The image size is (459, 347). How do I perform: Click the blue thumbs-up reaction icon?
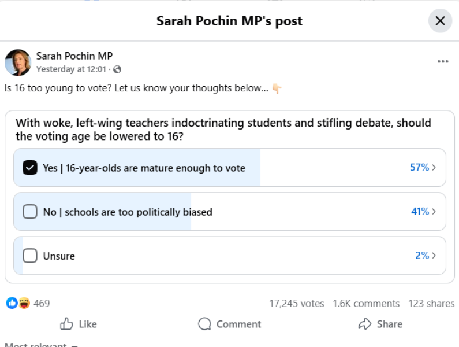pyautogui.click(x=12, y=303)
